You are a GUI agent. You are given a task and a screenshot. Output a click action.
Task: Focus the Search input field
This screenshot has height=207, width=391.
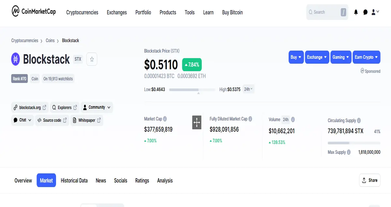(x=327, y=12)
